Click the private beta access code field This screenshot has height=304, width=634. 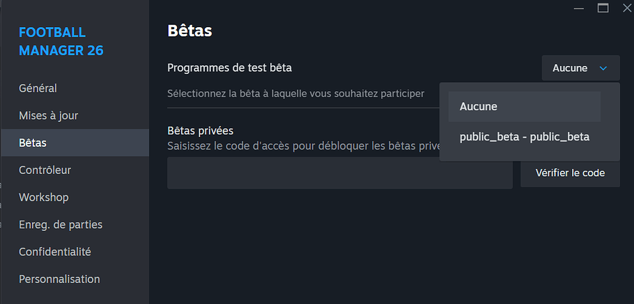point(339,173)
